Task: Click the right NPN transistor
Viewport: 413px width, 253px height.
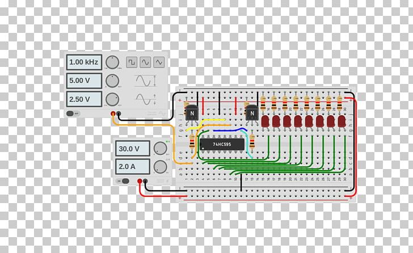Action: coord(252,113)
